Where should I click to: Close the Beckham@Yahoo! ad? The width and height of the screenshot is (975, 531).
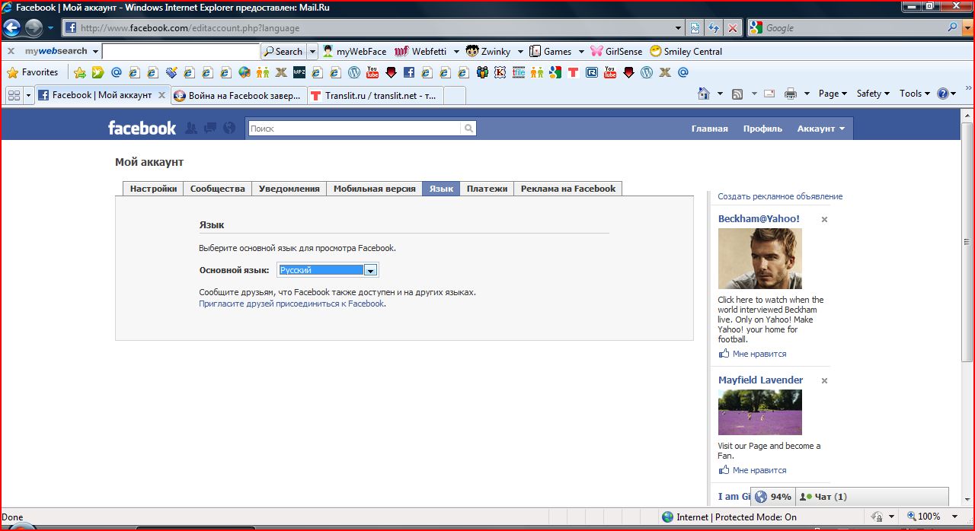click(x=824, y=219)
